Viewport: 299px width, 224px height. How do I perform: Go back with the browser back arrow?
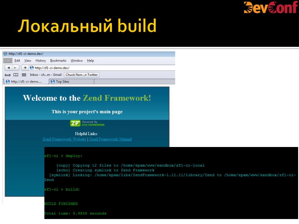(8, 68)
